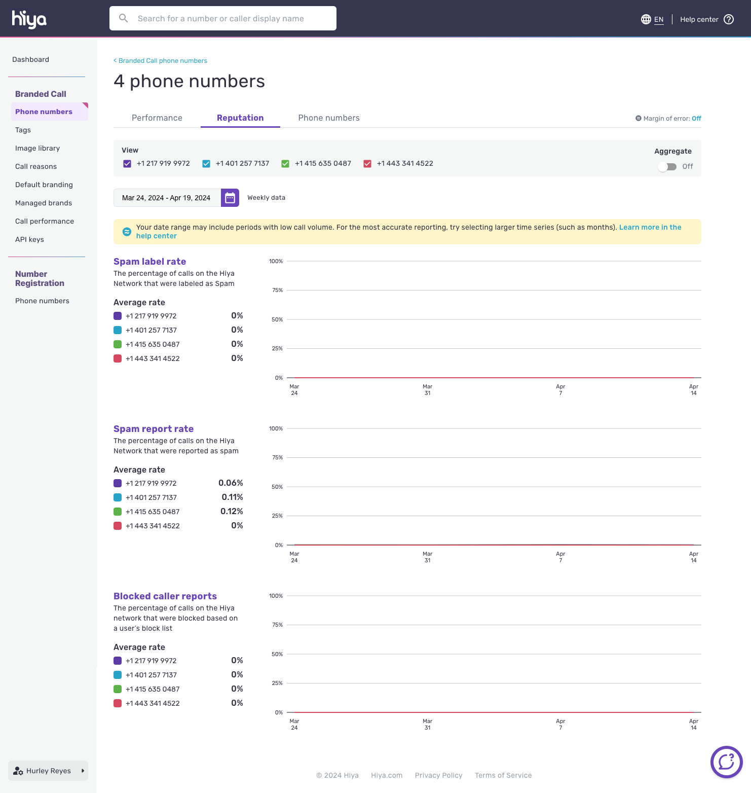Open the EN language selector

coord(659,19)
